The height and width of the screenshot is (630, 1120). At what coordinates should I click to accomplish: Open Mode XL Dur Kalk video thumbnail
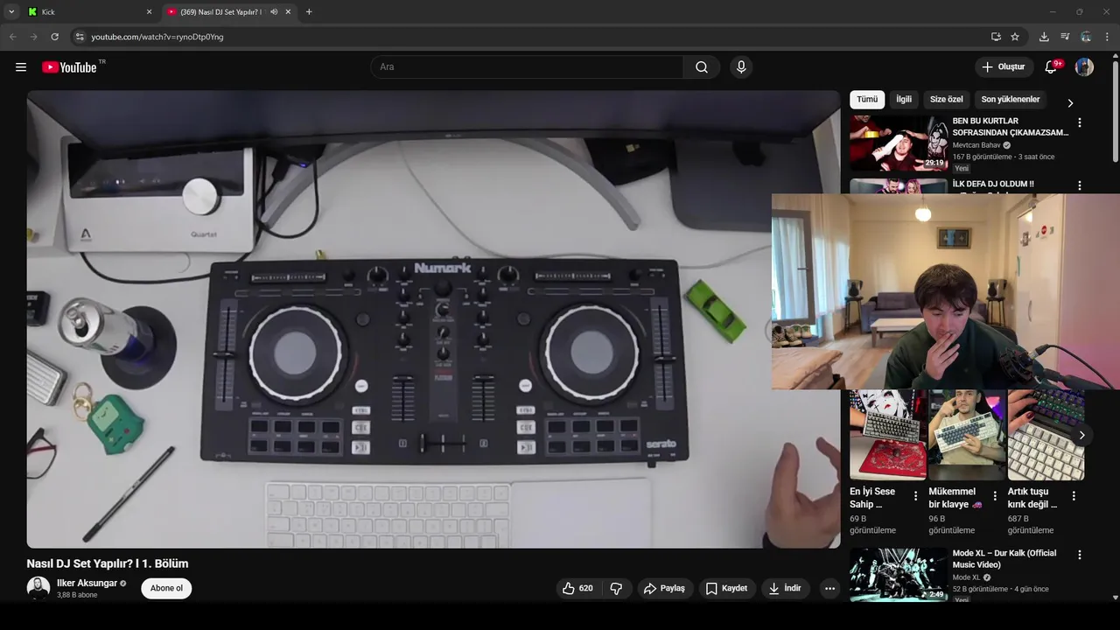(899, 575)
